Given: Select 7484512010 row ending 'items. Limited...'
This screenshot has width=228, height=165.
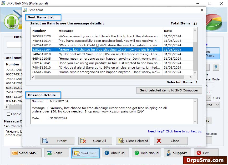Looking at the screenshot, I should pyautogui.click(x=112, y=68).
